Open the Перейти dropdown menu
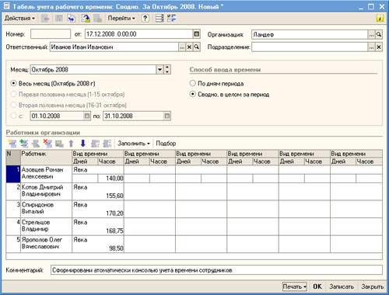 (121, 19)
